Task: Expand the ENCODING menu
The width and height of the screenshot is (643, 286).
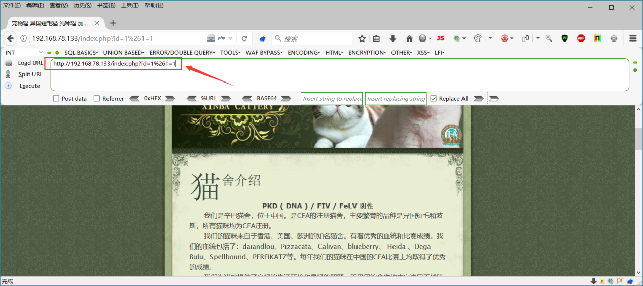Action: pyautogui.click(x=304, y=52)
